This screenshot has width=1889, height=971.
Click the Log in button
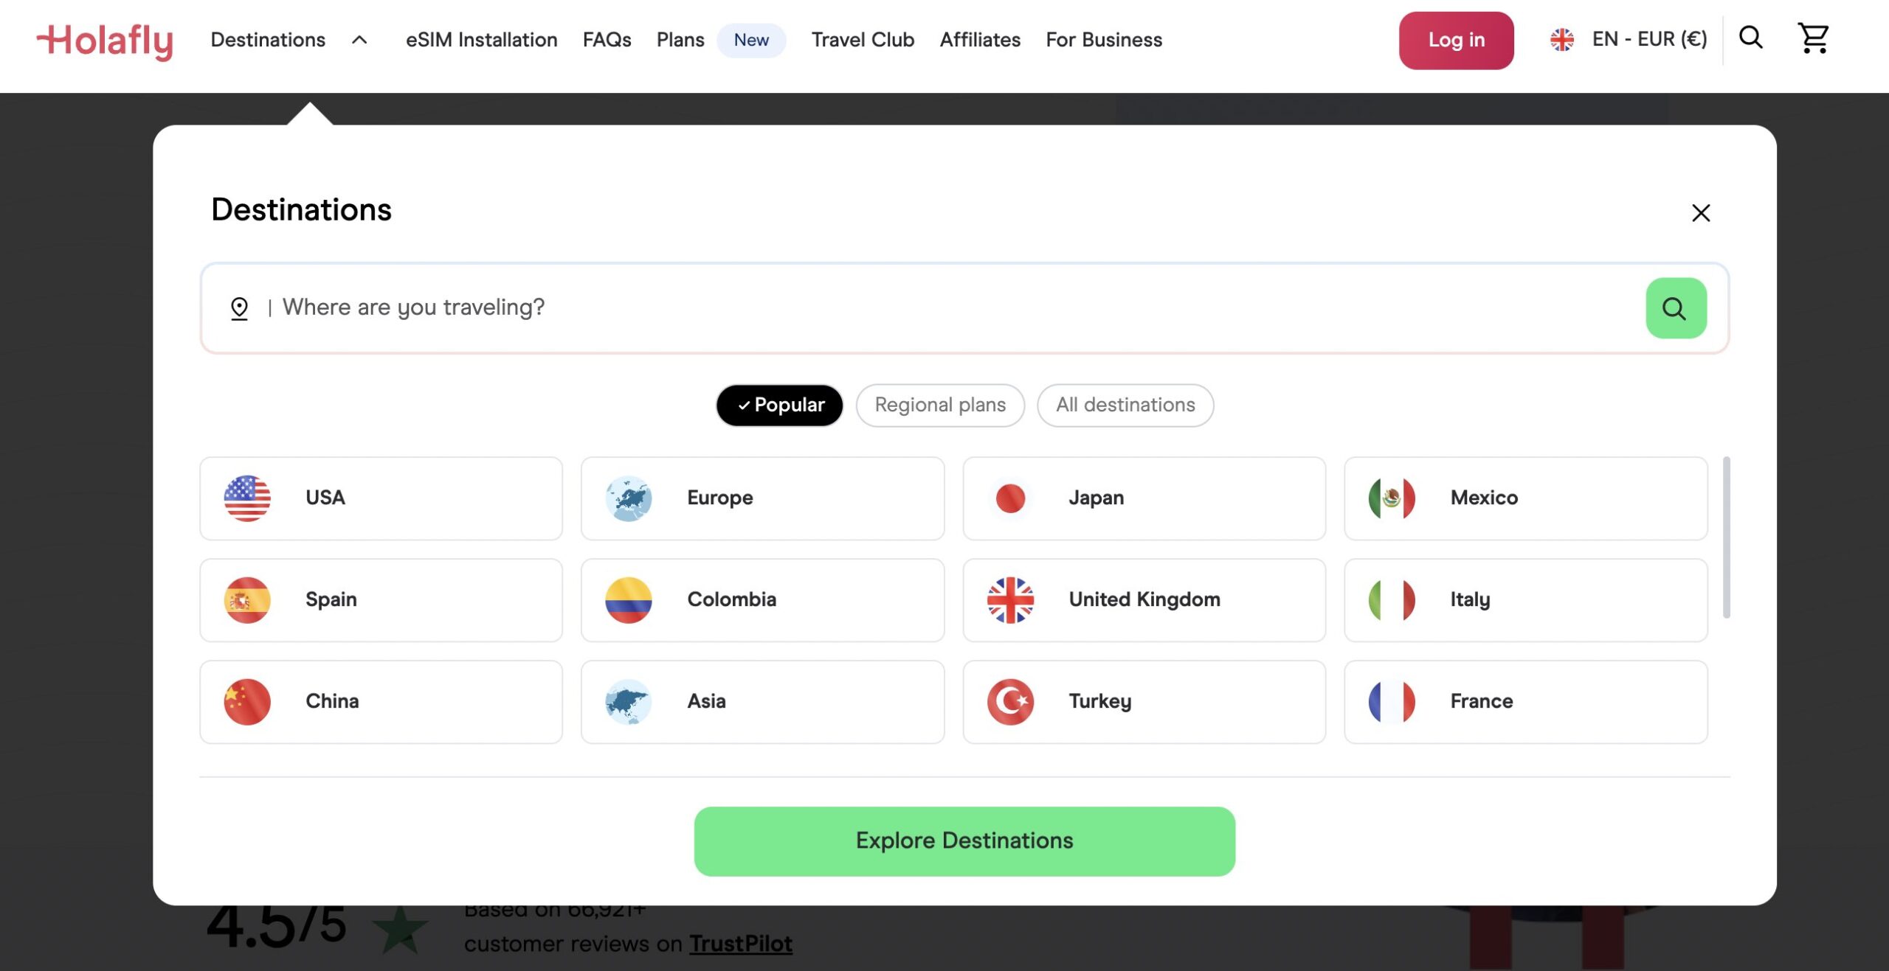click(x=1456, y=40)
